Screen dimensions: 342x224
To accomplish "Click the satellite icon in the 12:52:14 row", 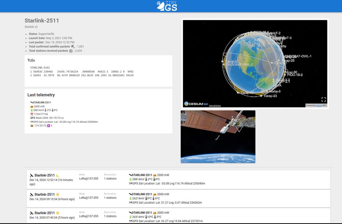I will tap(31, 176).
